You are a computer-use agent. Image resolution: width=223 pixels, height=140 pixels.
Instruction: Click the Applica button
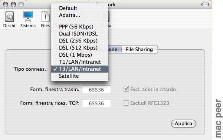coord(184,124)
